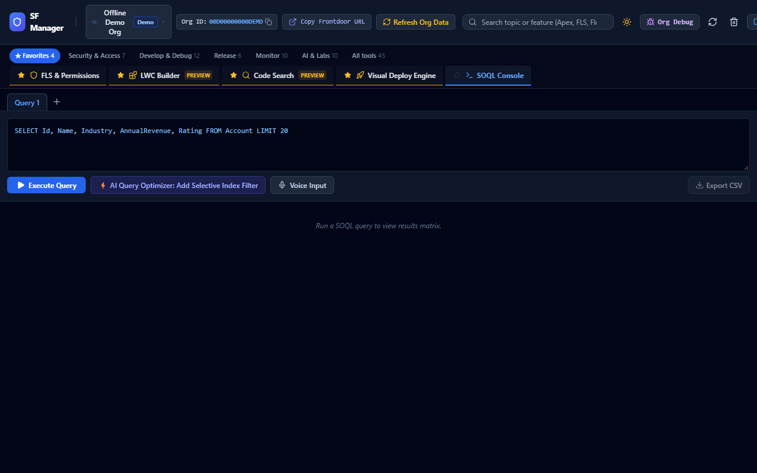Run AI Query Optimizer selective index filter
Image resolution: width=757 pixels, height=473 pixels.
(x=178, y=185)
